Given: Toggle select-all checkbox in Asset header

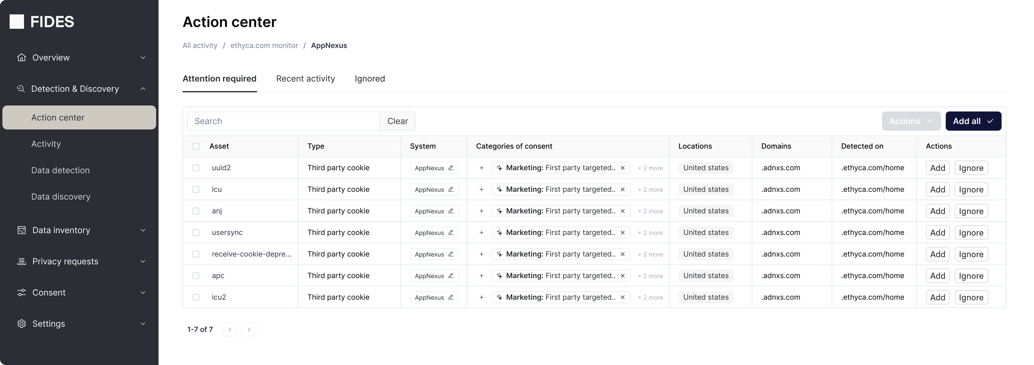Looking at the screenshot, I should [195, 146].
